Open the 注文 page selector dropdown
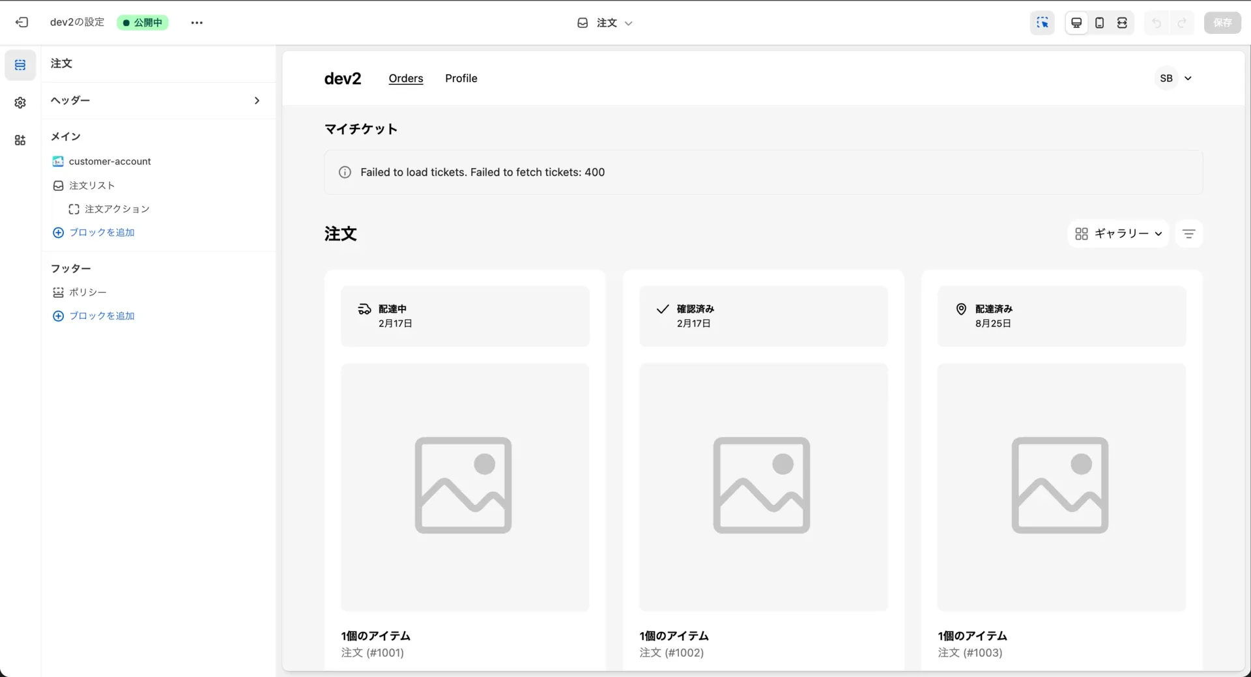 pyautogui.click(x=605, y=23)
